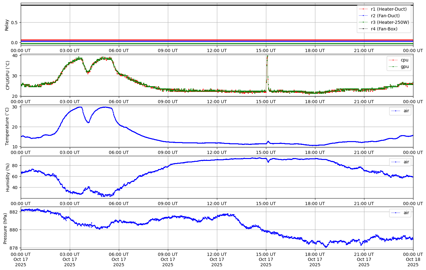The height and width of the screenshot is (270, 426).
Task: Click the r1 (Heater-Duct) legend entry
Action: click(389, 9)
